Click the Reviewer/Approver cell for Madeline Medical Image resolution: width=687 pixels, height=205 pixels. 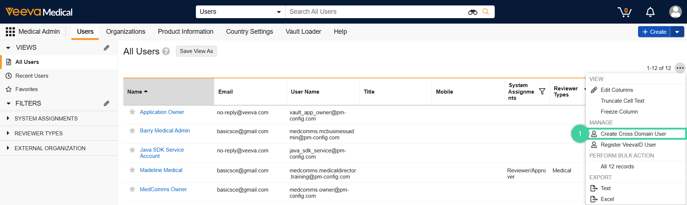[x=526, y=173]
